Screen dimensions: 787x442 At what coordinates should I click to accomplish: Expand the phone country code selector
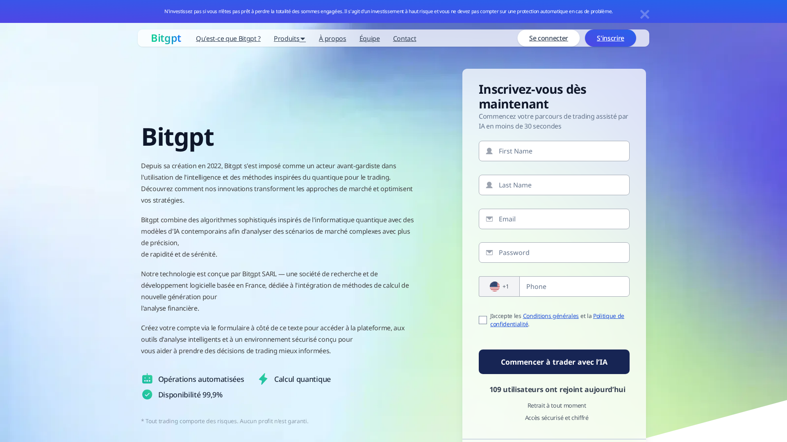coord(499,286)
